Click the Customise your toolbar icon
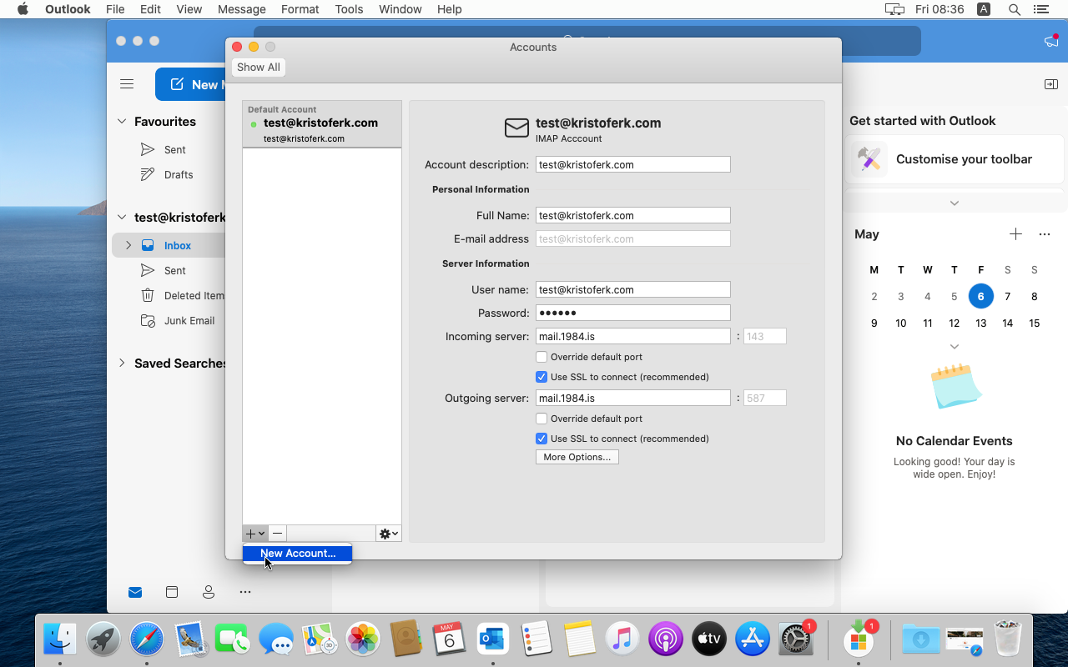Image resolution: width=1068 pixels, height=667 pixels. [869, 159]
